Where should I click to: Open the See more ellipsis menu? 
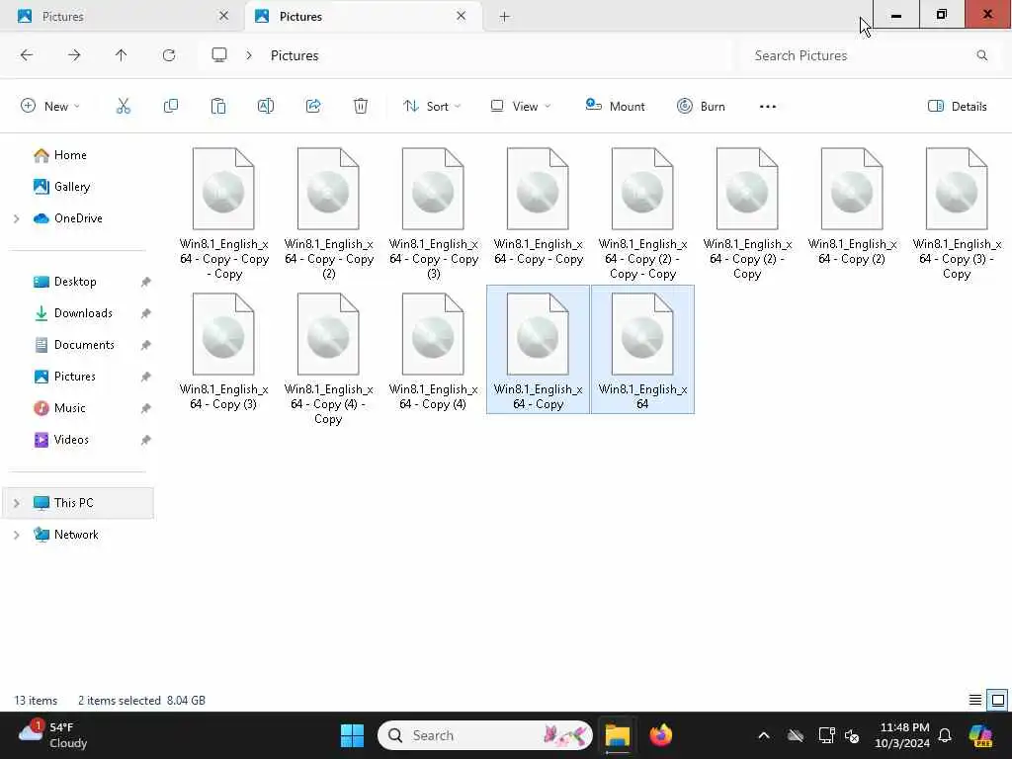click(x=767, y=107)
